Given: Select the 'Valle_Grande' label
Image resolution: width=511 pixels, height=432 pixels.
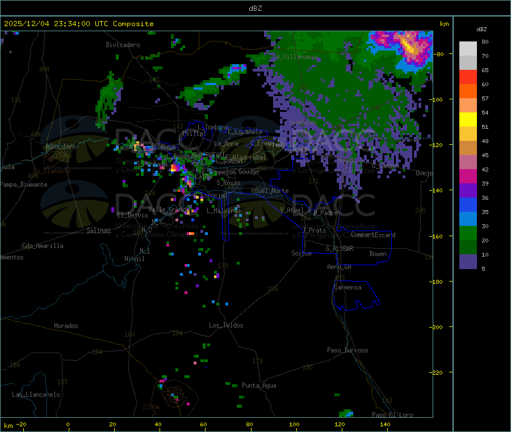Looking at the screenshot, I should [x=169, y=209].
